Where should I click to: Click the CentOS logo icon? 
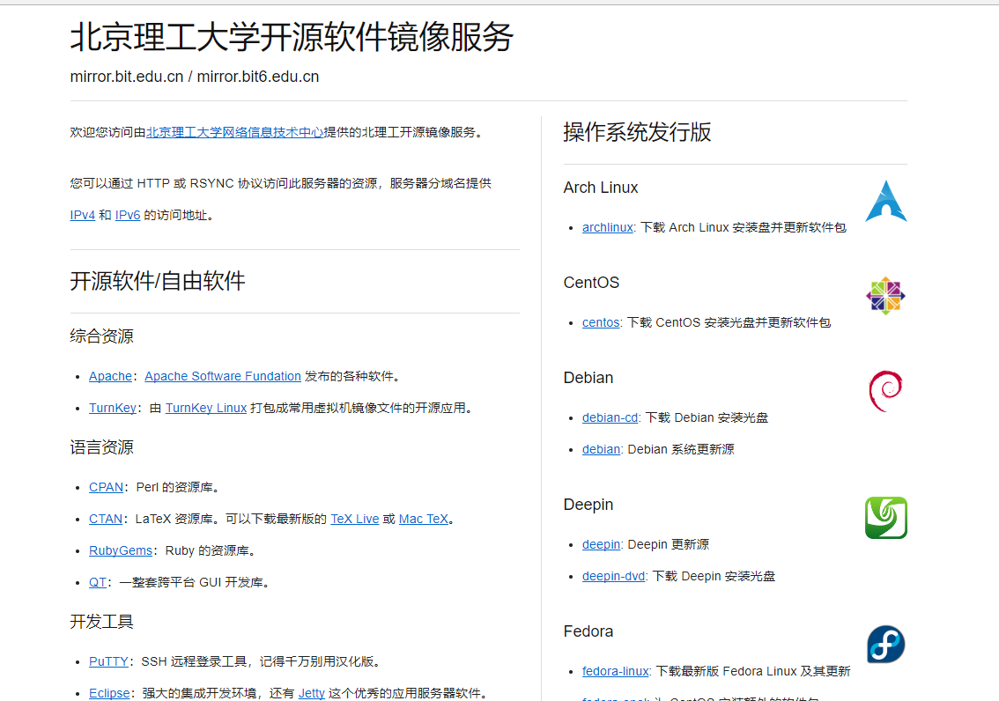885,295
